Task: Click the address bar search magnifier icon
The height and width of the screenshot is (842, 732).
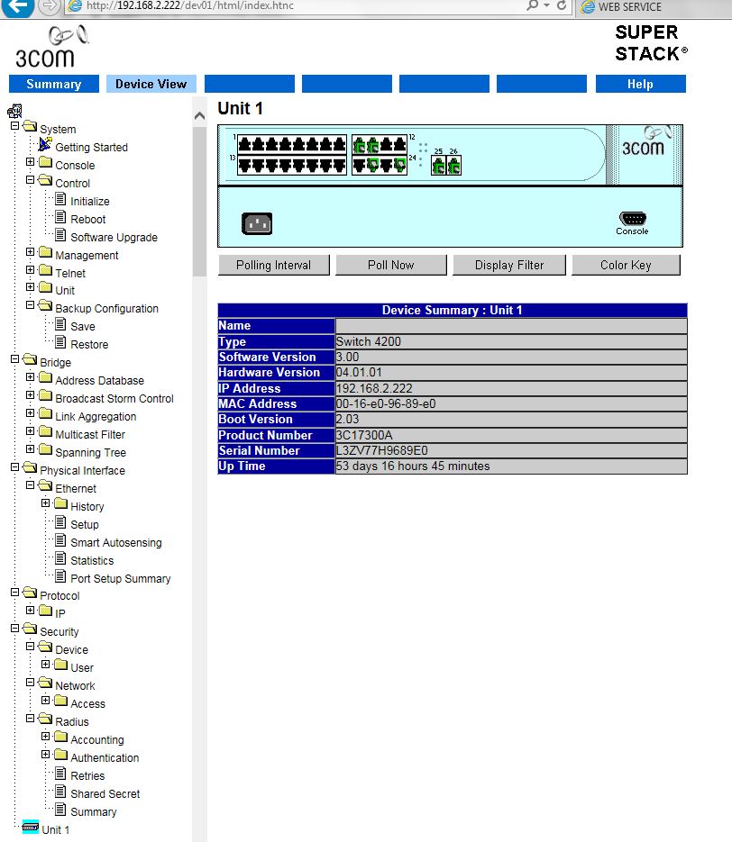Action: point(532,5)
